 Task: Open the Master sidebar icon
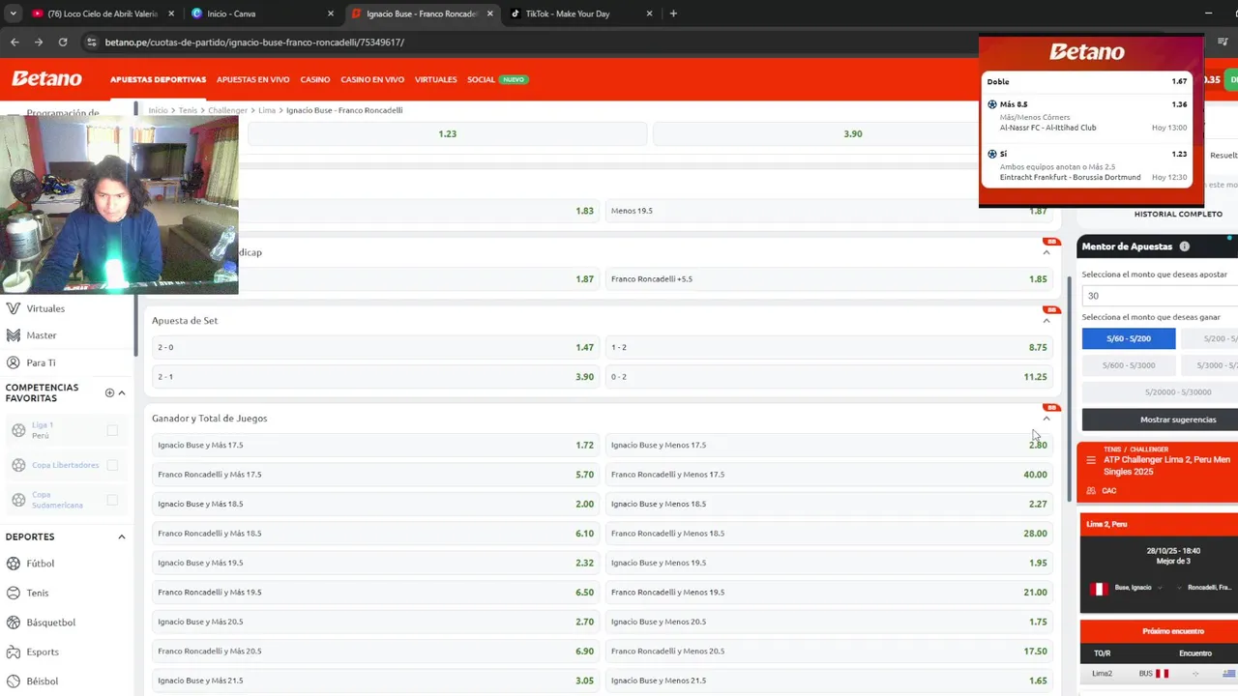pos(13,335)
